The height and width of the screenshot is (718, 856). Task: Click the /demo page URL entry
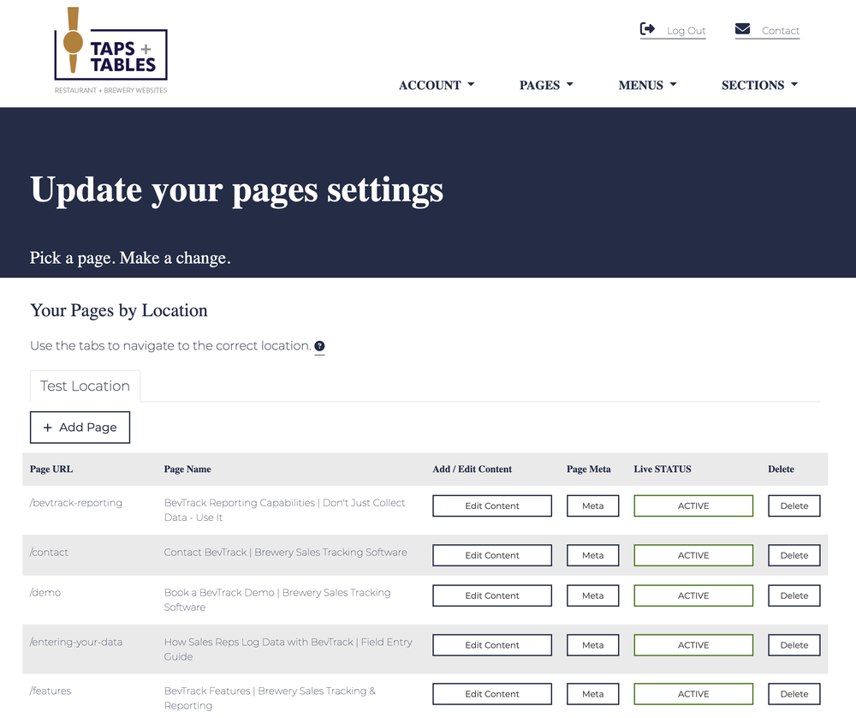pyautogui.click(x=45, y=592)
